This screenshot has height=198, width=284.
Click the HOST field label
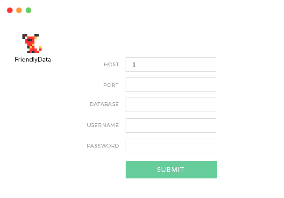111,64
